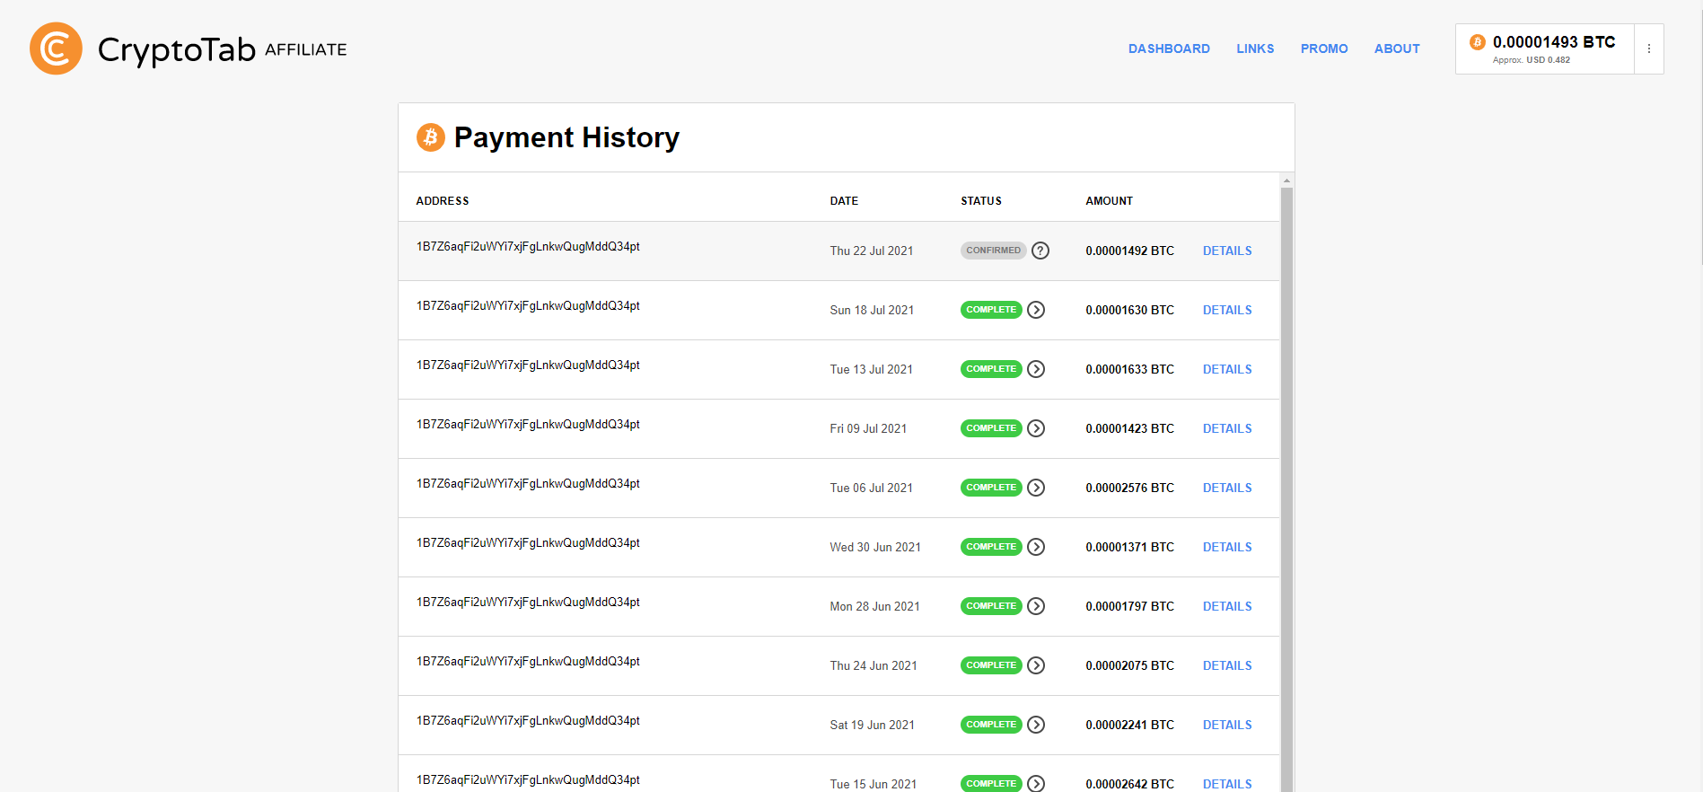Click the AMOUNT column header
This screenshot has width=1703, height=792.
[1109, 201]
